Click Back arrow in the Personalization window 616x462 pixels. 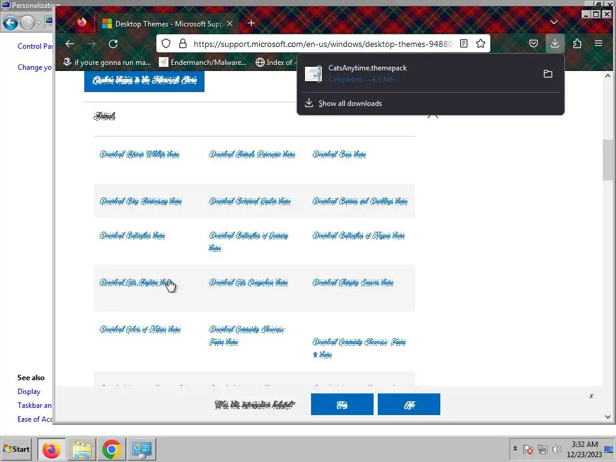point(10,23)
